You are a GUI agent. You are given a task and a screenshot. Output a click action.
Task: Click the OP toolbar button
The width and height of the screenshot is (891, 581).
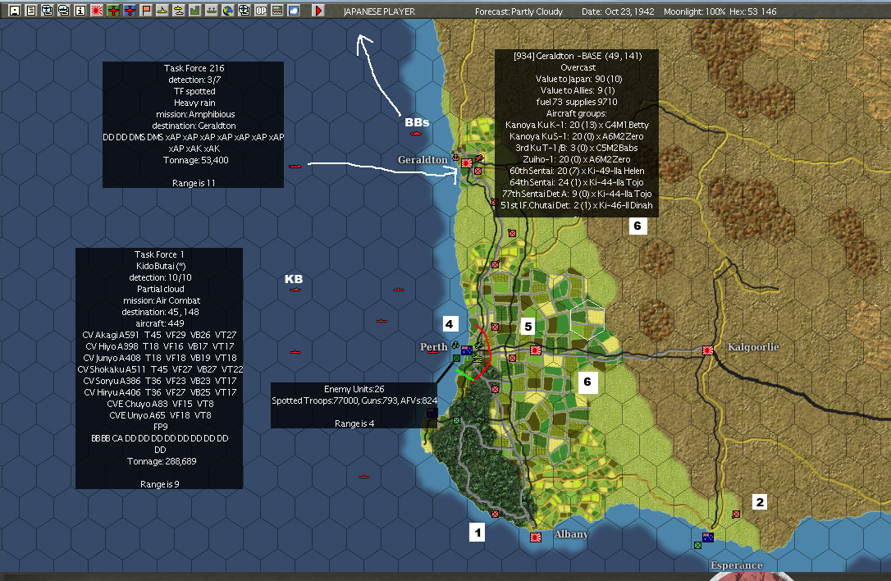260,10
